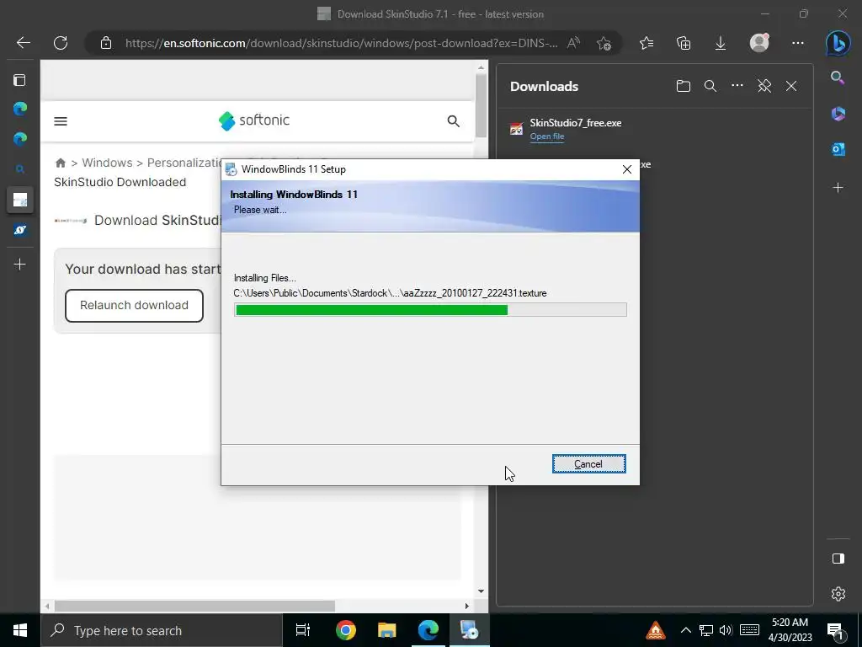Select the SkinStudio7_free.exe download entry
The width and height of the screenshot is (862, 647).
[654, 129]
